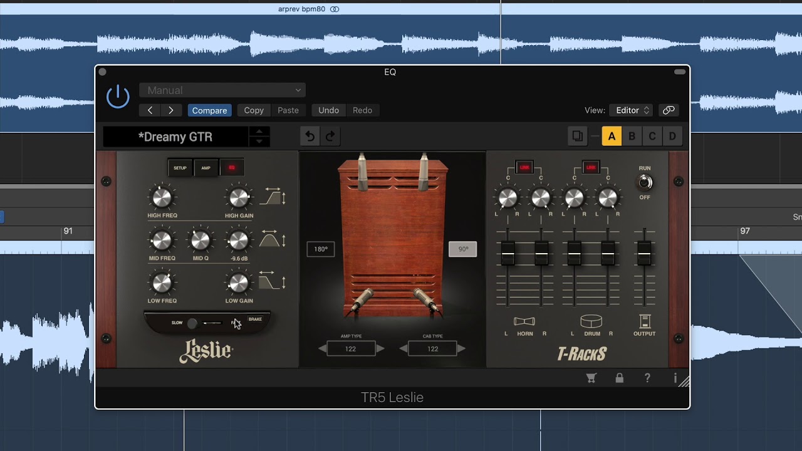Open the shopping cart store icon
This screenshot has width=802, height=451.
(591, 378)
